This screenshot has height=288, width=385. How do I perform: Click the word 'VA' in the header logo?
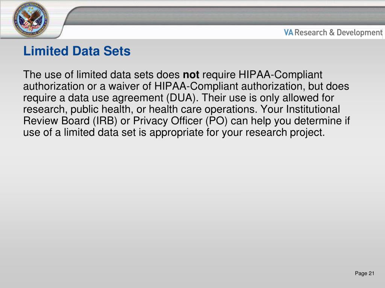pyautogui.click(x=288, y=33)
